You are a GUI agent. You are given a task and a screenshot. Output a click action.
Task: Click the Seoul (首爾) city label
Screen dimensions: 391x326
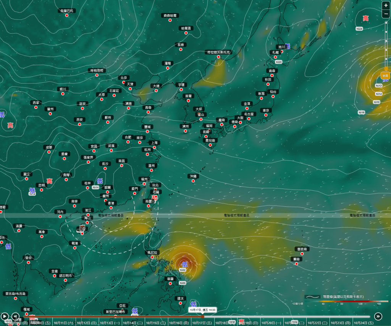[187, 96]
